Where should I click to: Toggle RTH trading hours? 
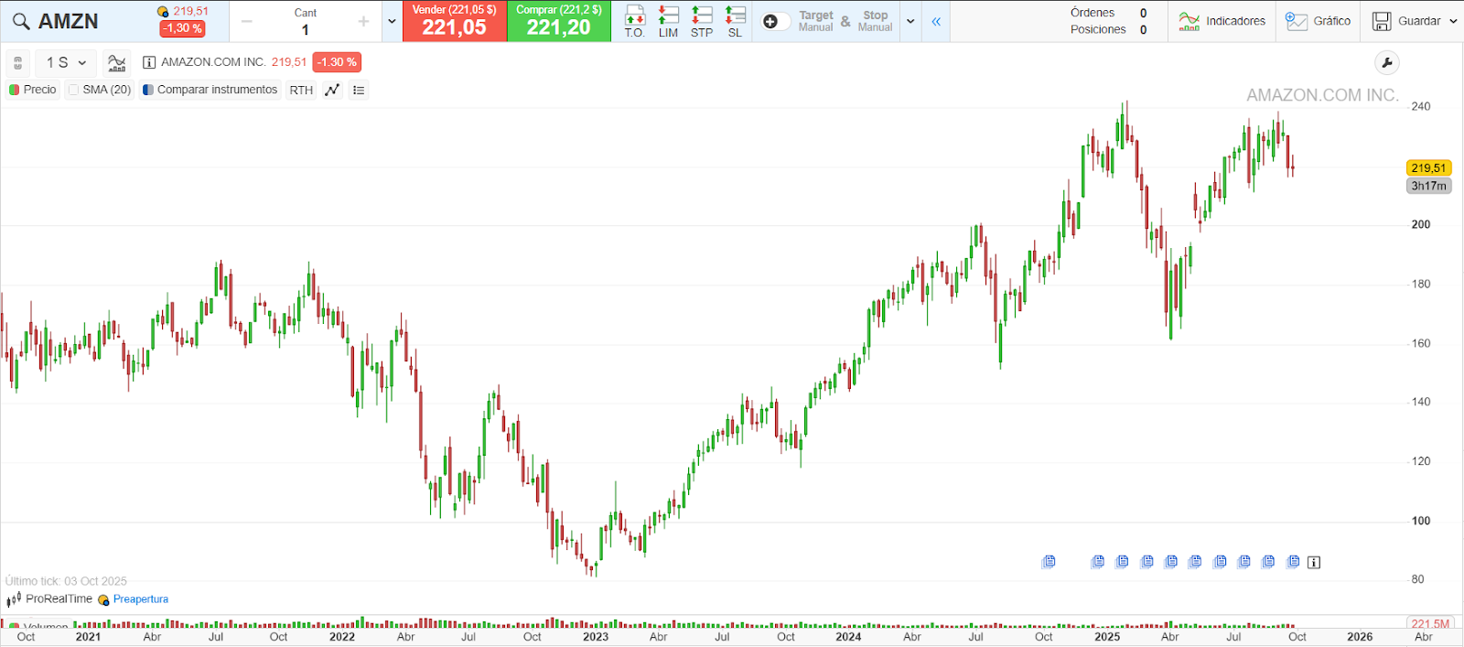(301, 90)
